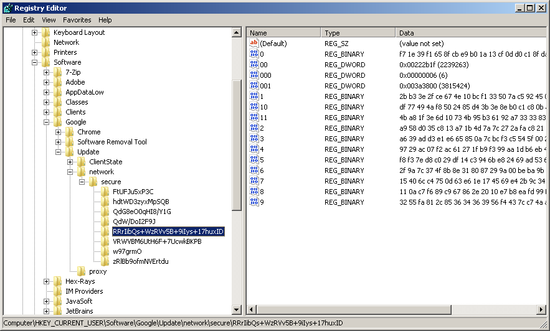550x331 pixels.
Task: Click the Network folder icon
Action: [46, 42]
